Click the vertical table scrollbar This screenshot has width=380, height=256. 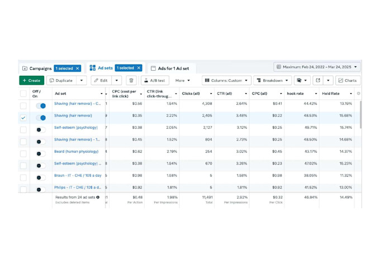360,115
